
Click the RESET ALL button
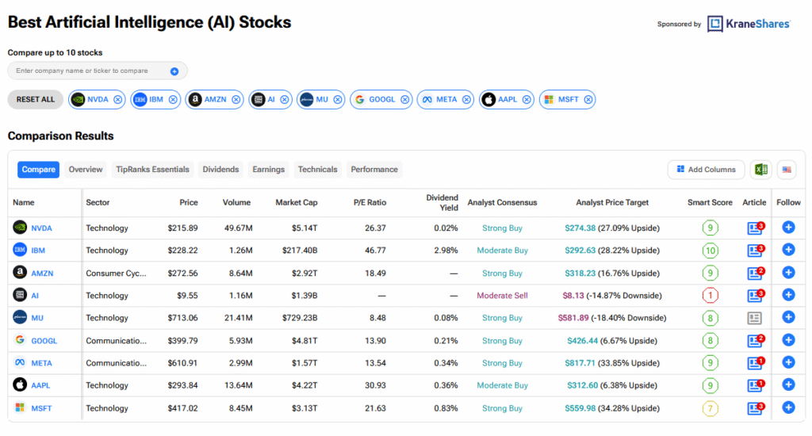tap(35, 99)
